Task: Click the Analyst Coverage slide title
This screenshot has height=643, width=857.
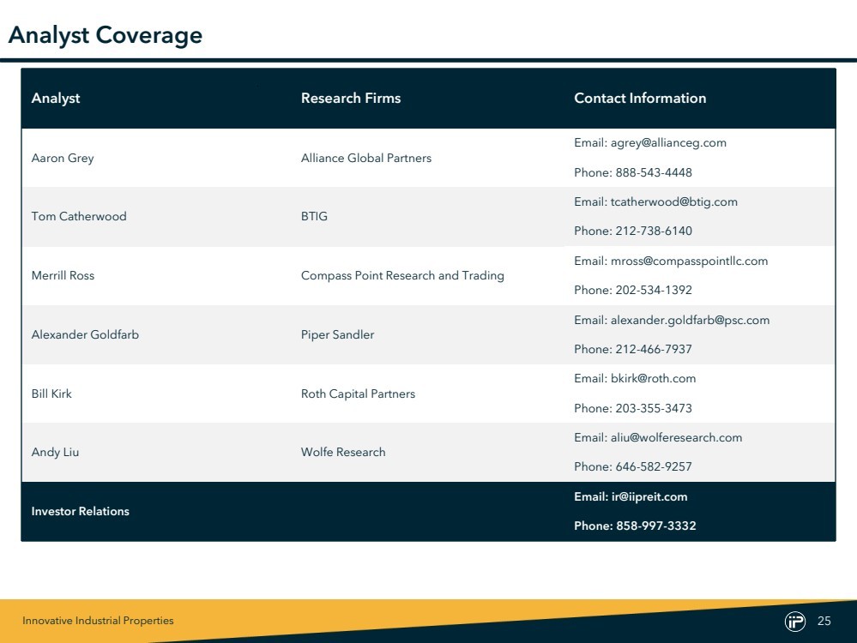Action: click(106, 35)
